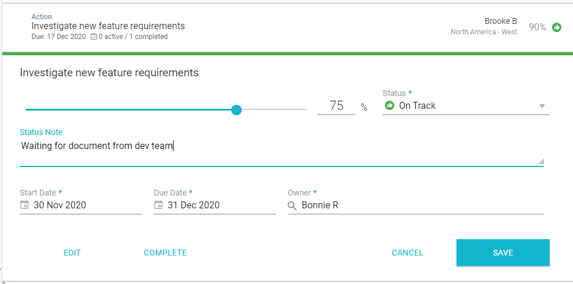Click the 75 percent input field
This screenshot has height=284, width=573.
pyautogui.click(x=336, y=106)
